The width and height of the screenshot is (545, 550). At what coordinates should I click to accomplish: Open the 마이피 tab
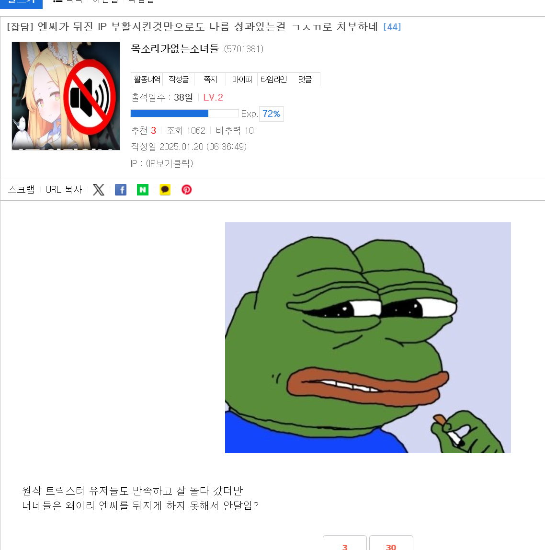242,79
